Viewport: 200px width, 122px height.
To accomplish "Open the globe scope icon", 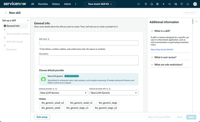I will [x=158, y=4].
